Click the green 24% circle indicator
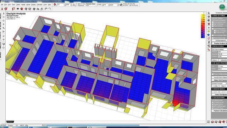This screenshot has height=128, width=227. pyautogui.click(x=222, y=7)
